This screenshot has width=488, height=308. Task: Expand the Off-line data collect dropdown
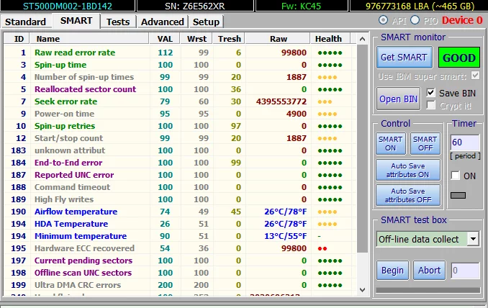pos(473,238)
